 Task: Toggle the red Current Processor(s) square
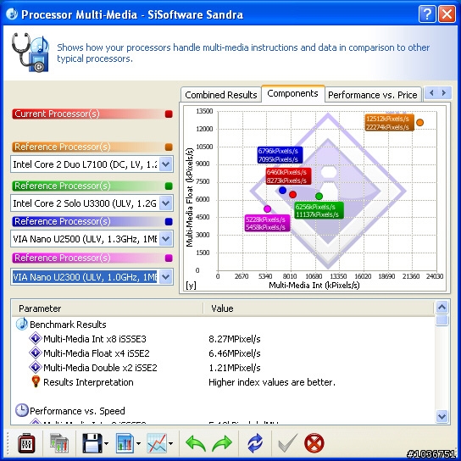(169, 114)
